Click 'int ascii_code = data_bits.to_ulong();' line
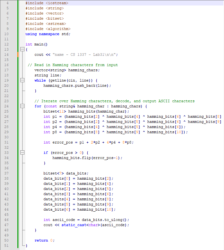 [x=86, y=220]
